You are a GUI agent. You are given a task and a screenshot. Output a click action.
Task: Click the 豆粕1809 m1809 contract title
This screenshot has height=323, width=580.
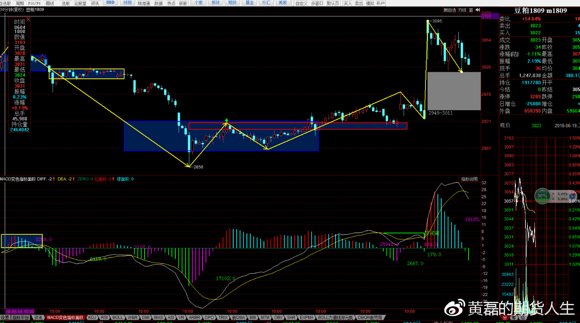(x=540, y=11)
